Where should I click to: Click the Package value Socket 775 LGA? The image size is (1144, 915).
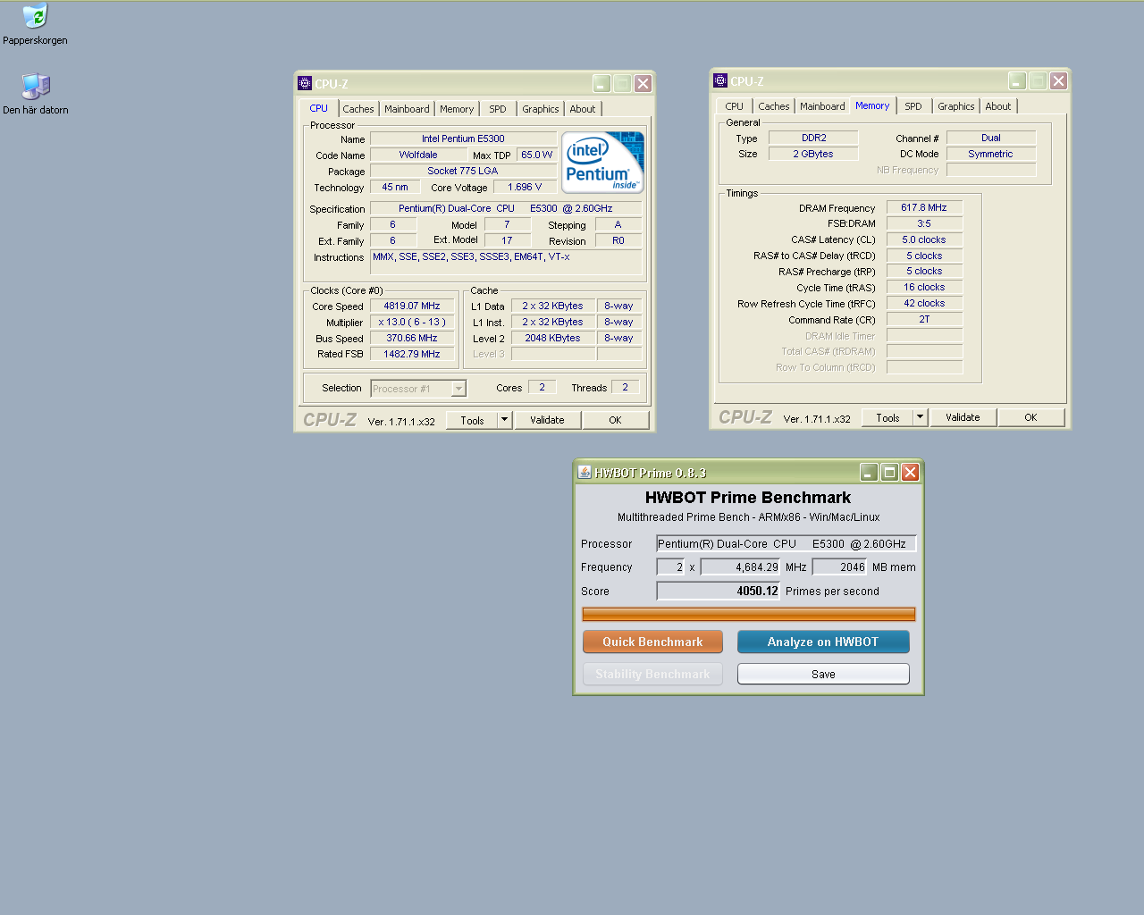[463, 171]
